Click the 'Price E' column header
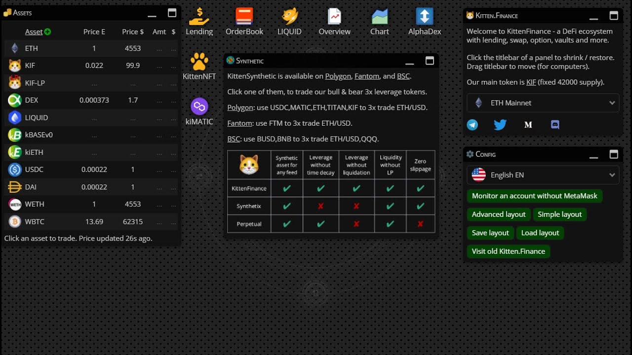Viewport: 632px width, 355px height. tap(94, 32)
